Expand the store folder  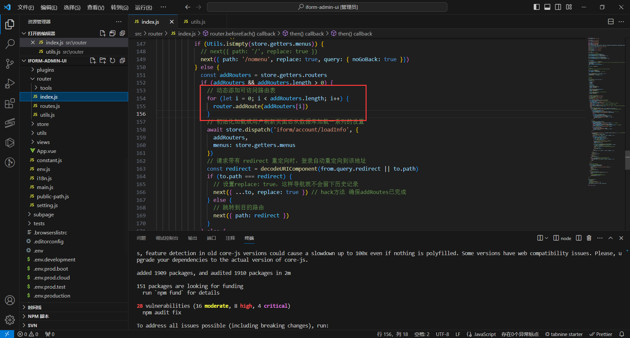(x=42, y=124)
